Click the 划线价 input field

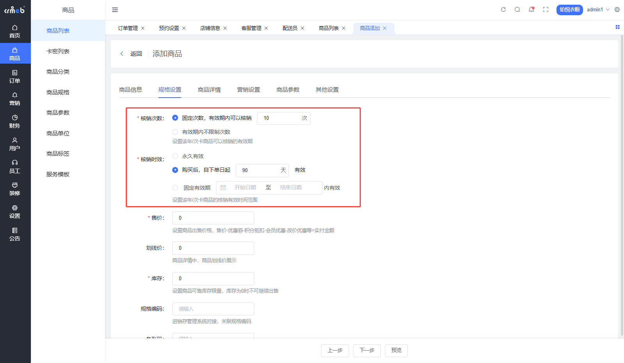point(213,248)
